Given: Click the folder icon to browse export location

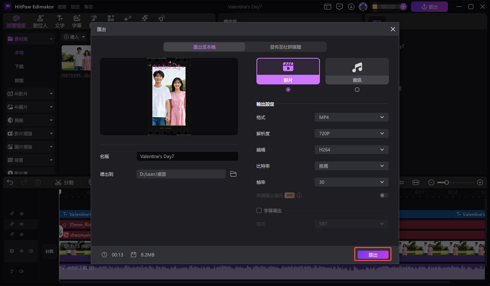Looking at the screenshot, I should click(x=233, y=174).
